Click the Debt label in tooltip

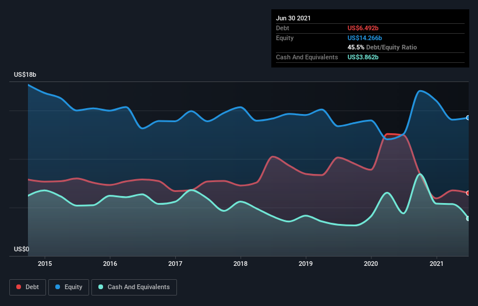282,28
